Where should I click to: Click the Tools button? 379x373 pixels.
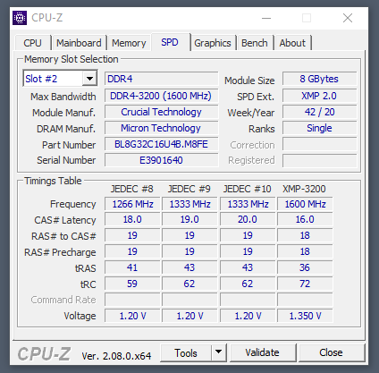[186, 353]
